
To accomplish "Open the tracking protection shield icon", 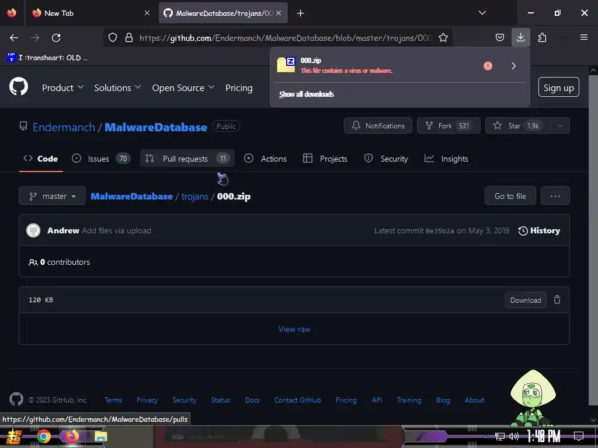I will pos(113,38).
